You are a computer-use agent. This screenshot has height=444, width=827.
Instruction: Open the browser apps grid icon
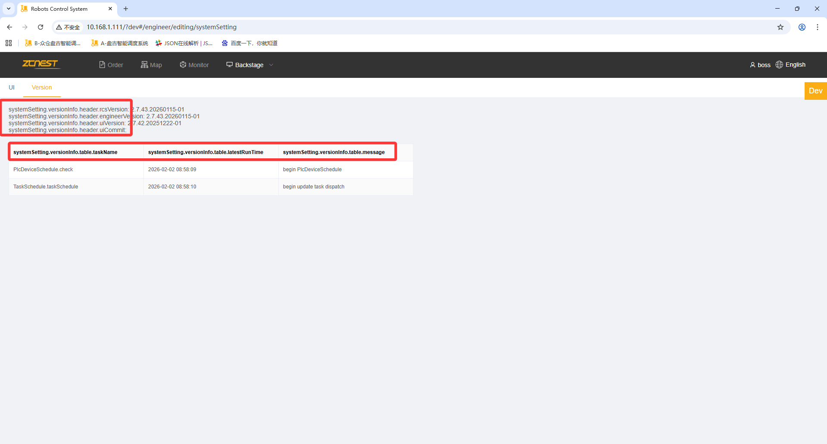point(9,43)
